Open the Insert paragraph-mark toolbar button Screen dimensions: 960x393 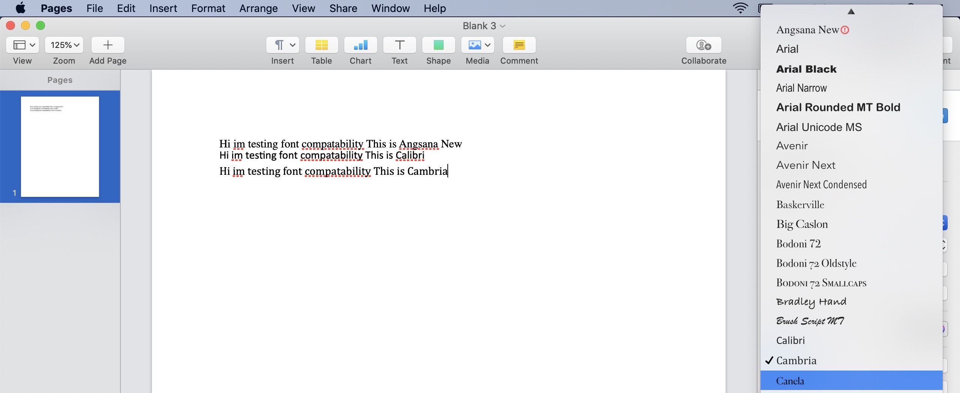(283, 45)
